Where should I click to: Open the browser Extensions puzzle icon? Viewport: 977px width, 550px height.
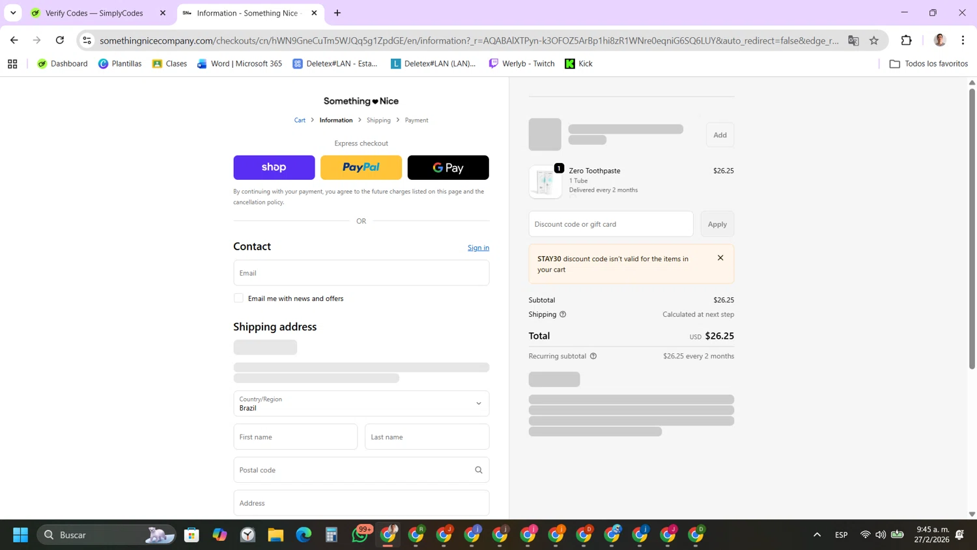pyautogui.click(x=906, y=40)
